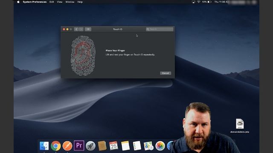Open the Apple menu
The width and height of the screenshot is (273, 153).
click(x=18, y=2)
